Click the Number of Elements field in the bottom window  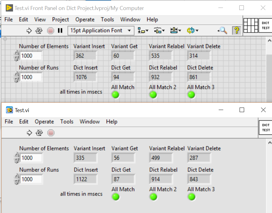pos(31,158)
